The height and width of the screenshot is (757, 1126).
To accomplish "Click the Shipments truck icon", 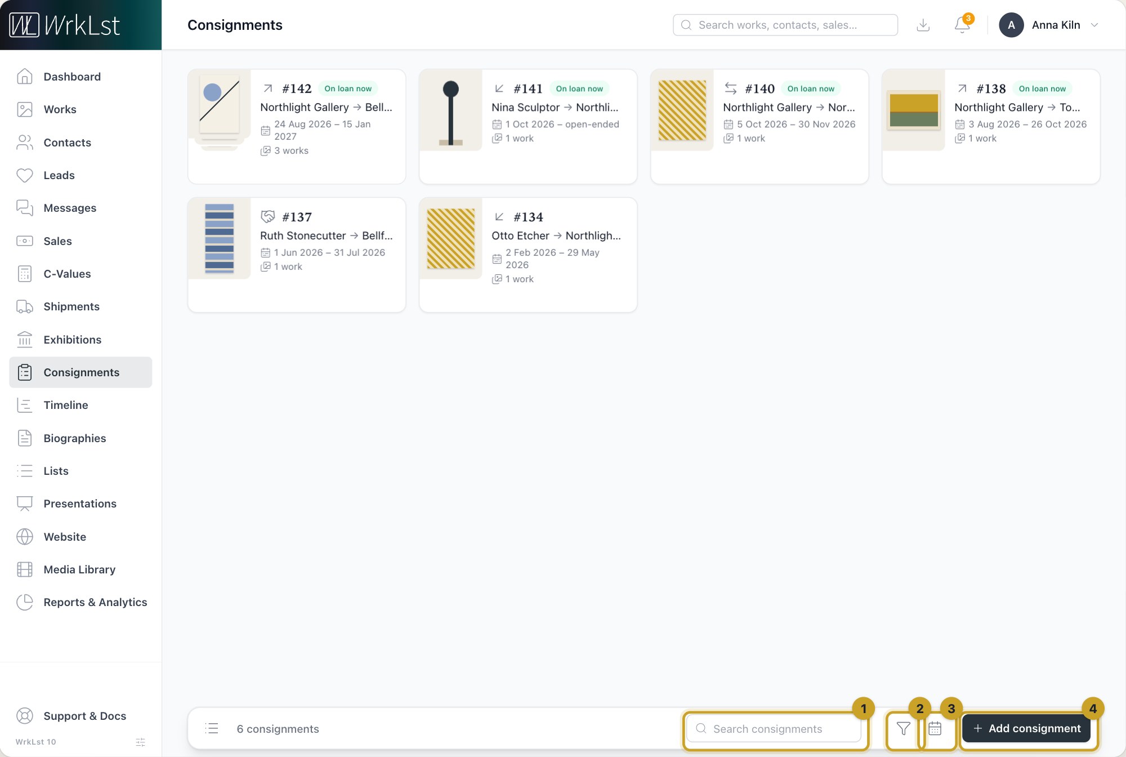I will 25,306.
